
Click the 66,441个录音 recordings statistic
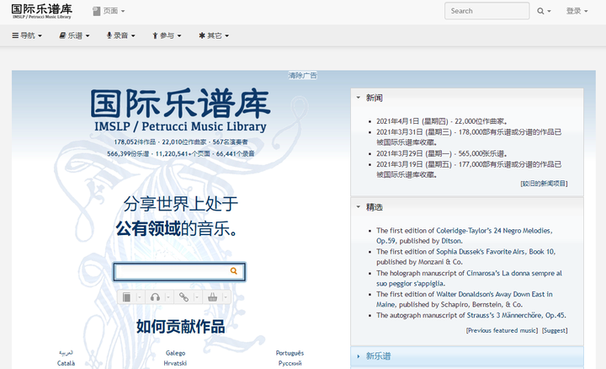tap(236, 153)
